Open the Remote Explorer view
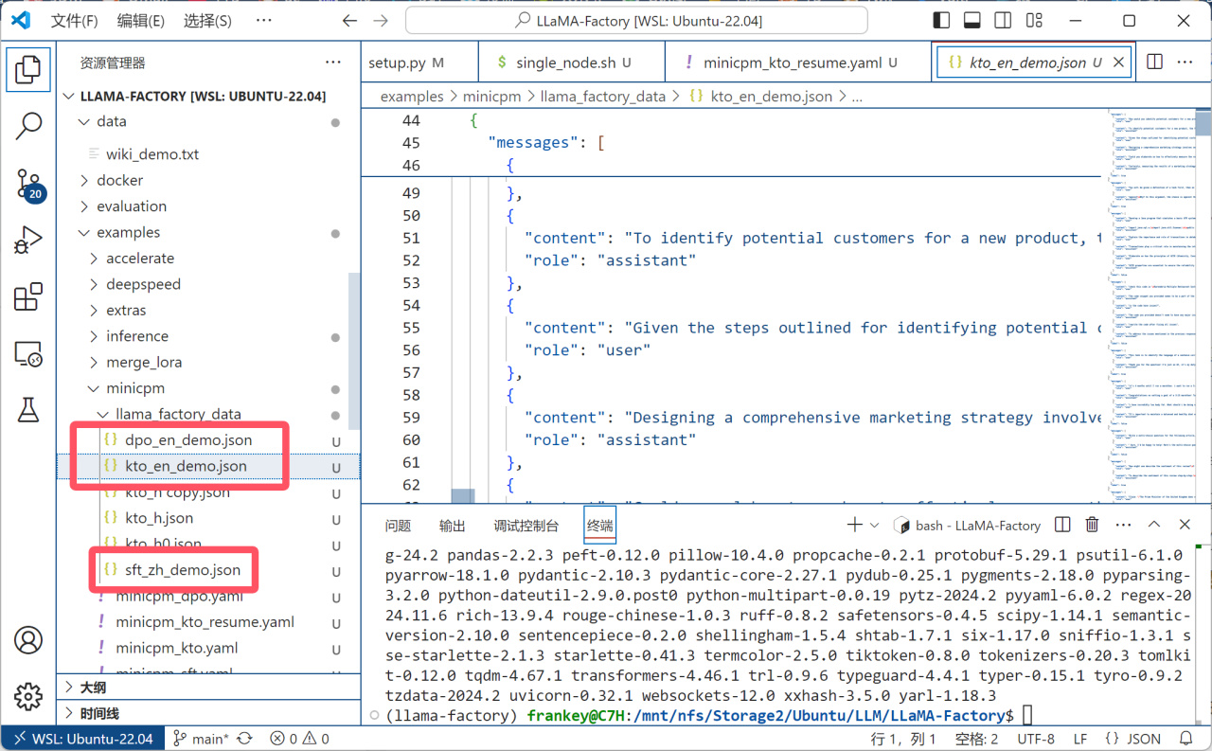 (28, 354)
